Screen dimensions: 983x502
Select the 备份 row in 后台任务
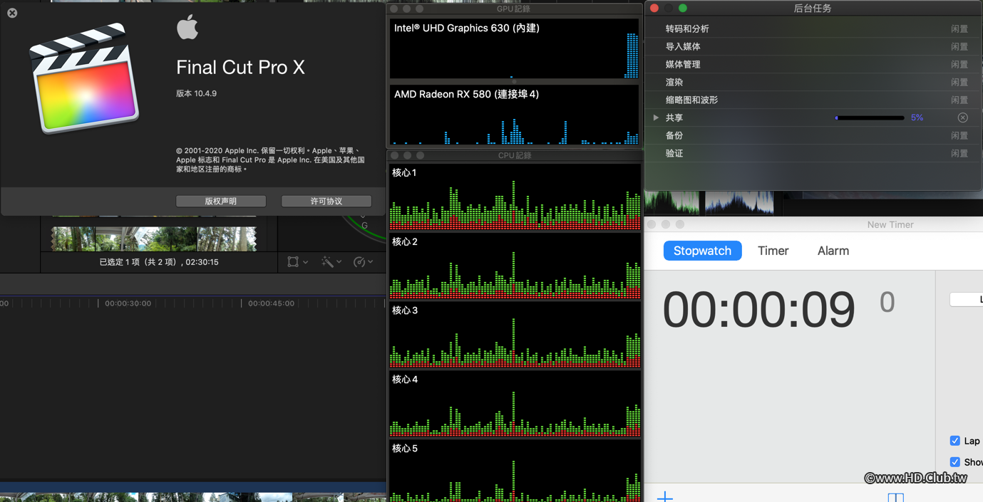coord(813,135)
